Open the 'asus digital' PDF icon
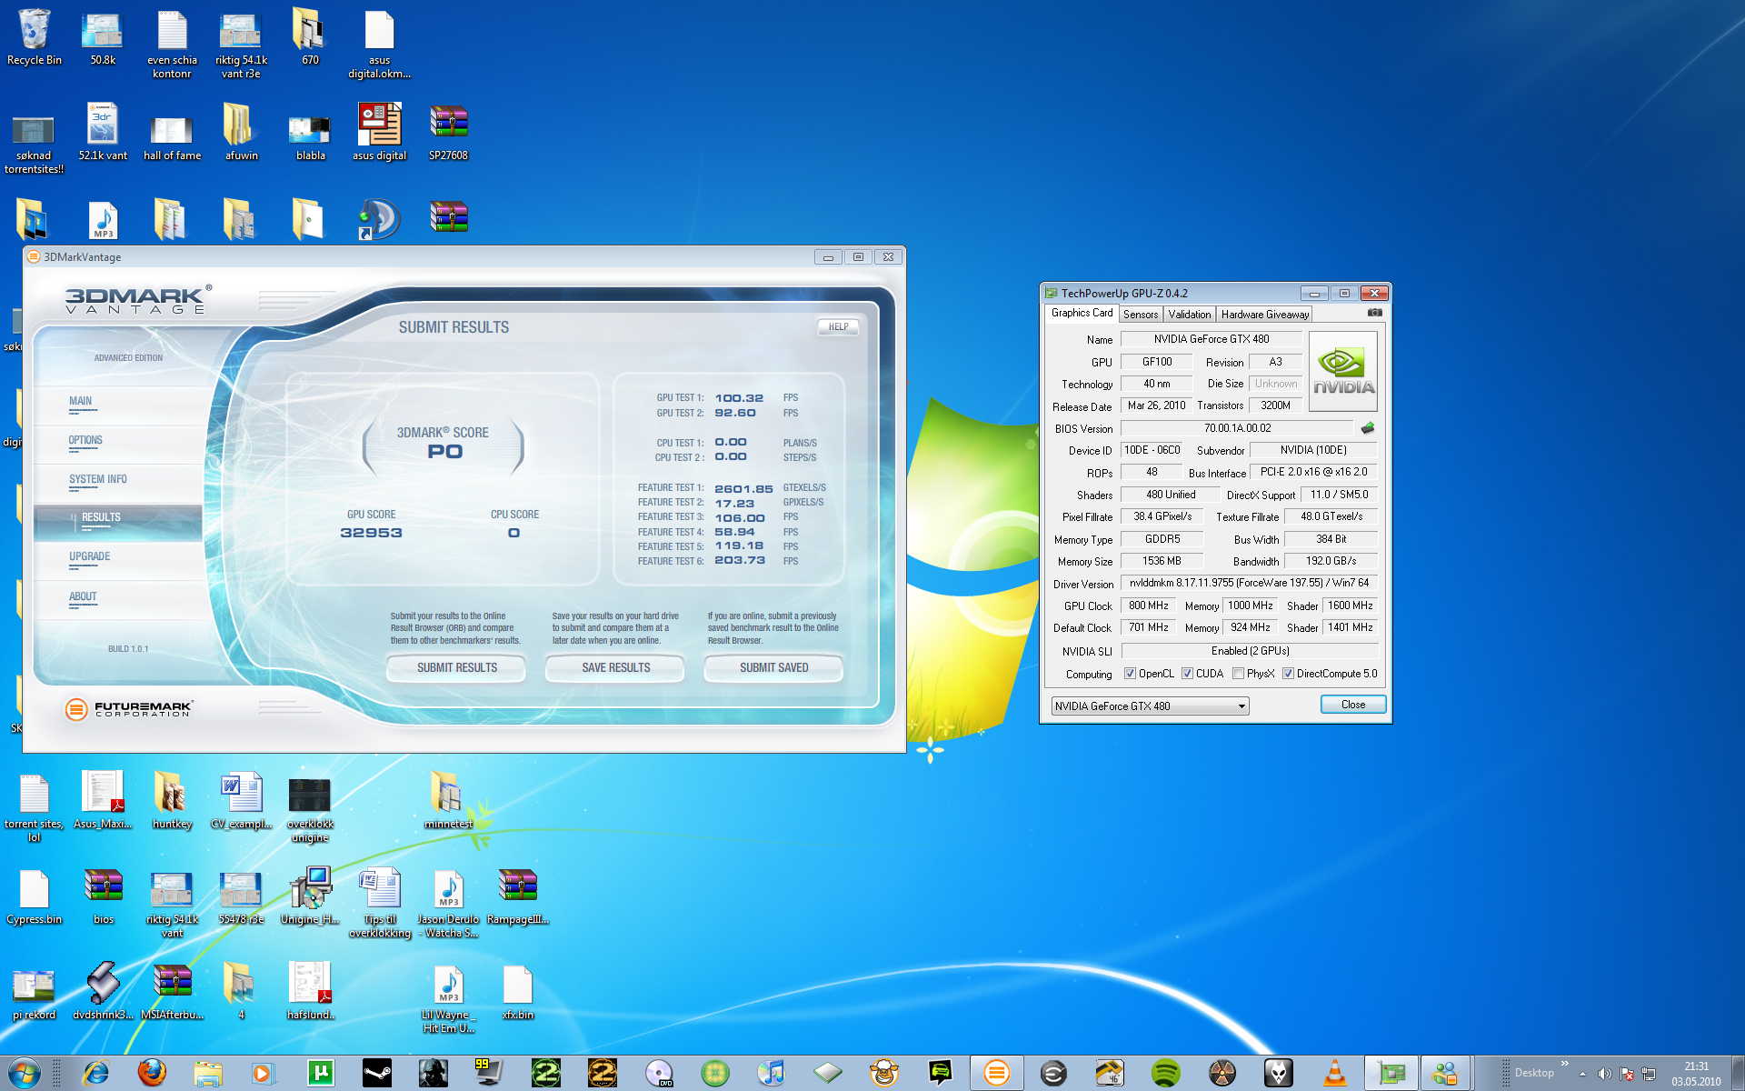1745x1091 pixels. point(379,133)
